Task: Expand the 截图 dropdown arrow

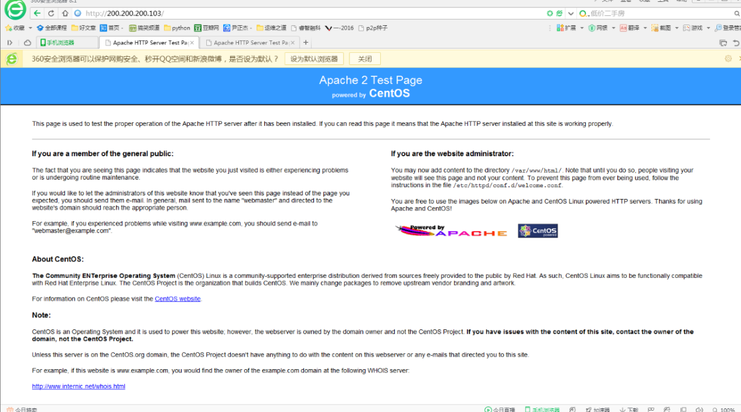Action: (677, 28)
